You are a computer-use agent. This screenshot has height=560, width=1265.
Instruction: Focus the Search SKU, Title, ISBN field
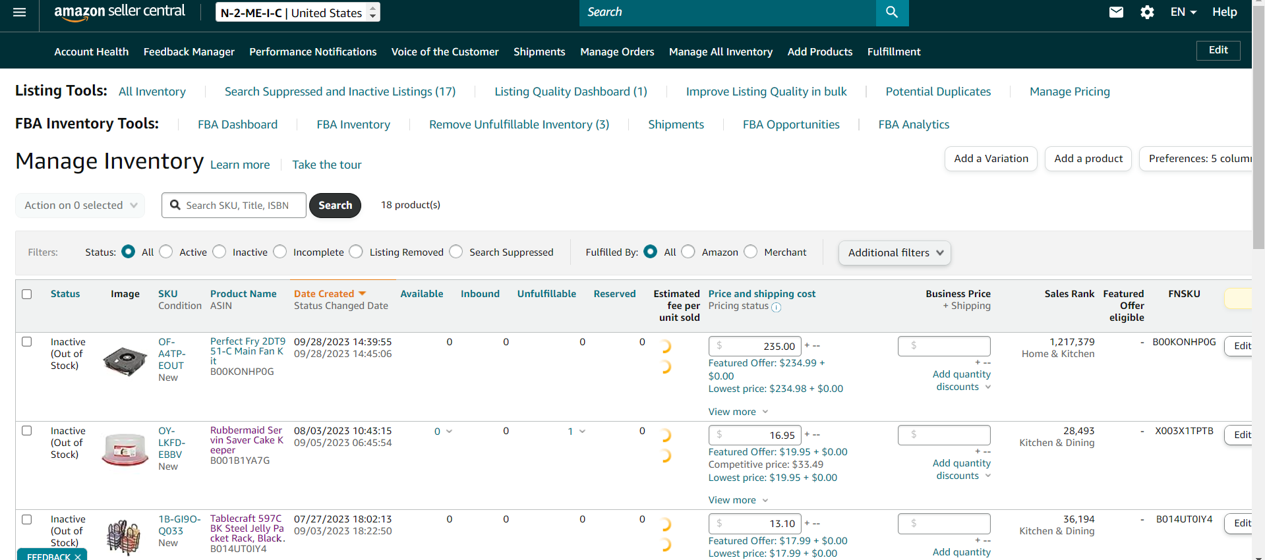pyautogui.click(x=234, y=206)
